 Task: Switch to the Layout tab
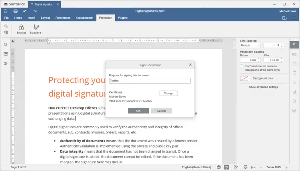45,18
